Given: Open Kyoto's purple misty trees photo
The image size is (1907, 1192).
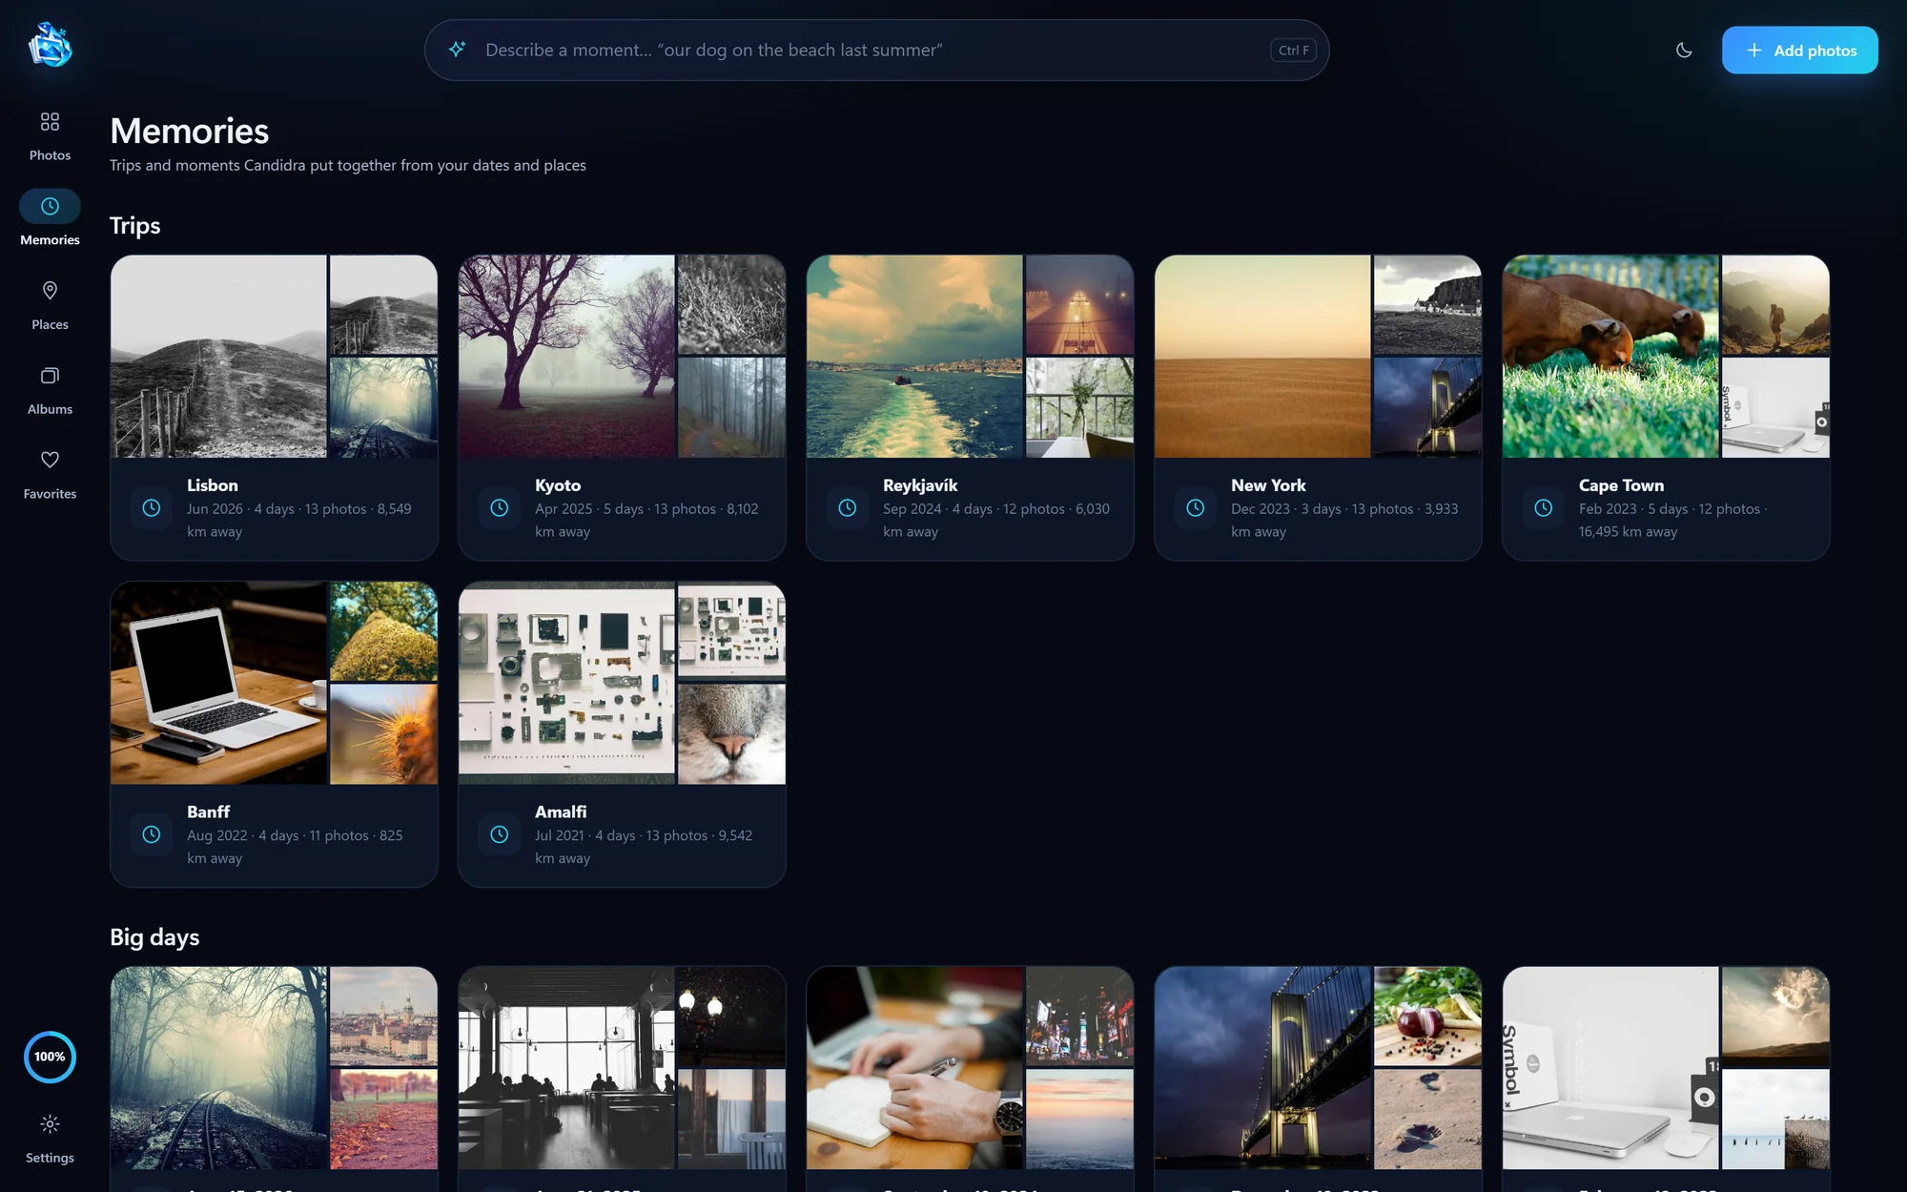Looking at the screenshot, I should [x=566, y=357].
